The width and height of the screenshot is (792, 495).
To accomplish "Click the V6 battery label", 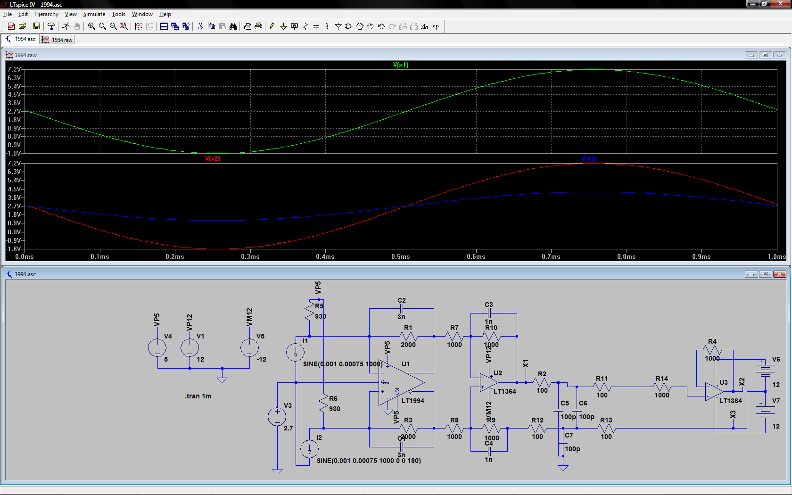I will (x=776, y=359).
